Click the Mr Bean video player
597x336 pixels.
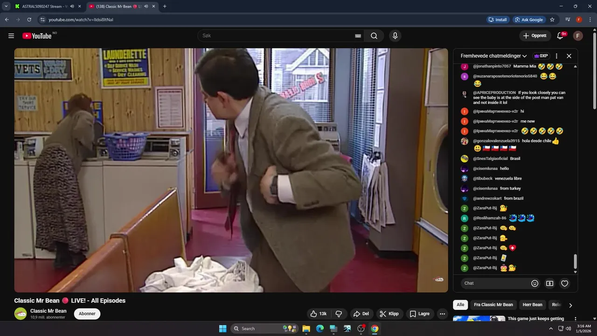pyautogui.click(x=231, y=170)
